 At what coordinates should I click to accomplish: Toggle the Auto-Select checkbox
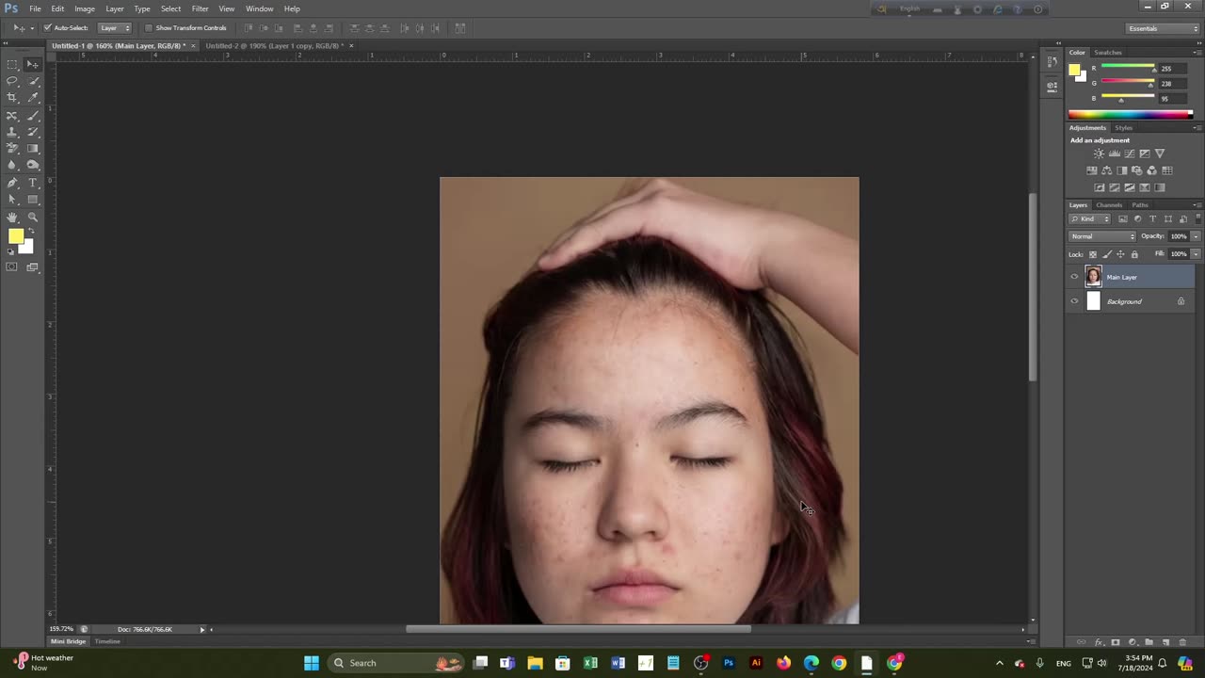tap(47, 28)
